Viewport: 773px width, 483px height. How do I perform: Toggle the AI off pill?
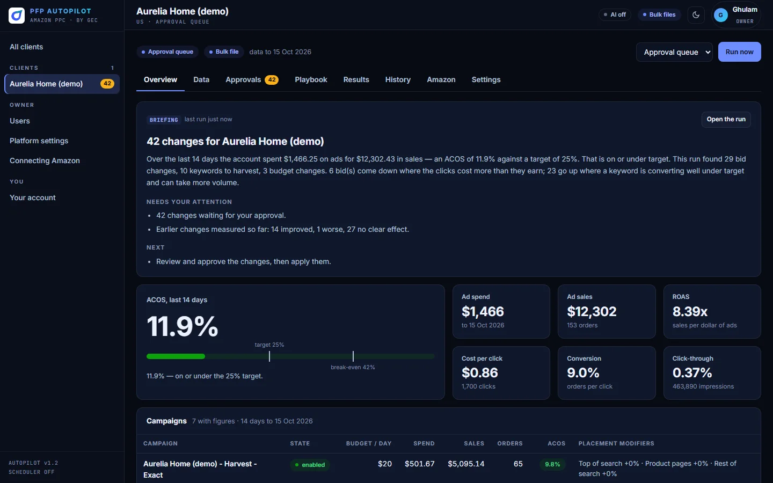[615, 14]
